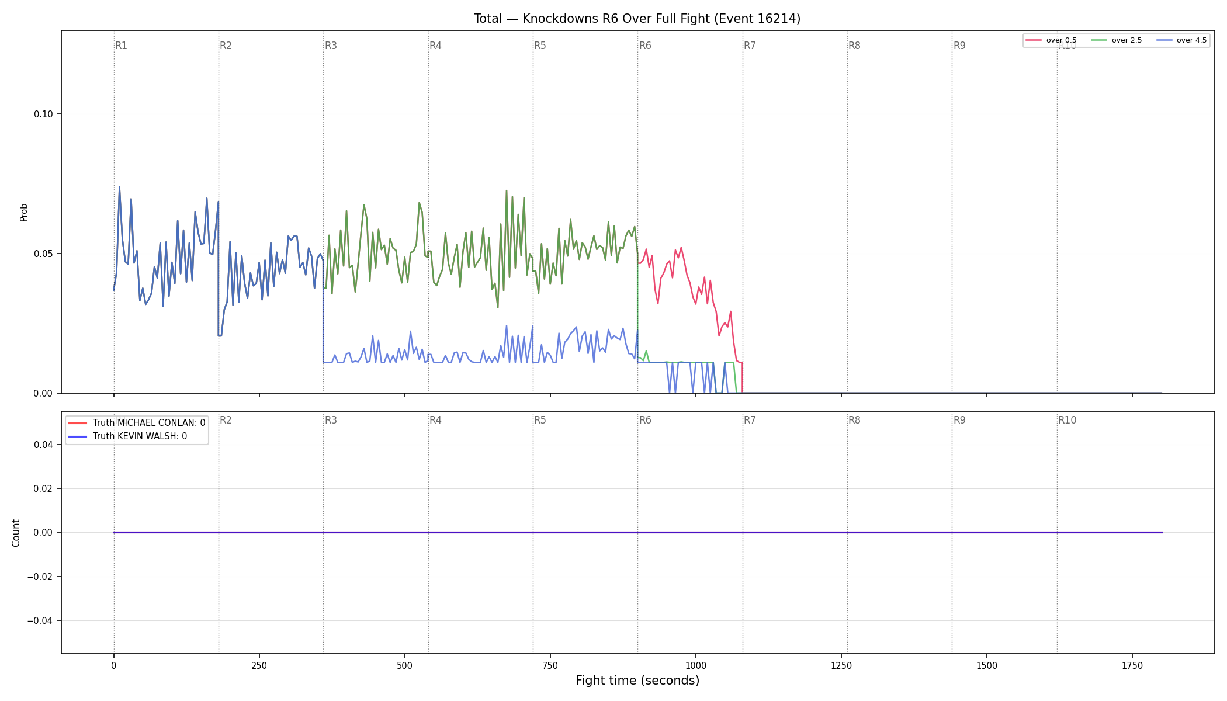
Task: Click the 0.04 tick on Count axis
Action: pos(43,445)
